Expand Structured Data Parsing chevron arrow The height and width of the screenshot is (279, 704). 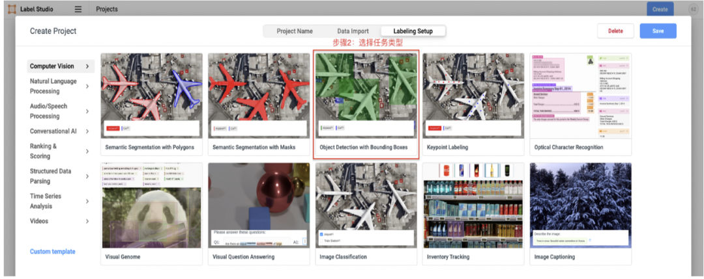(x=87, y=176)
